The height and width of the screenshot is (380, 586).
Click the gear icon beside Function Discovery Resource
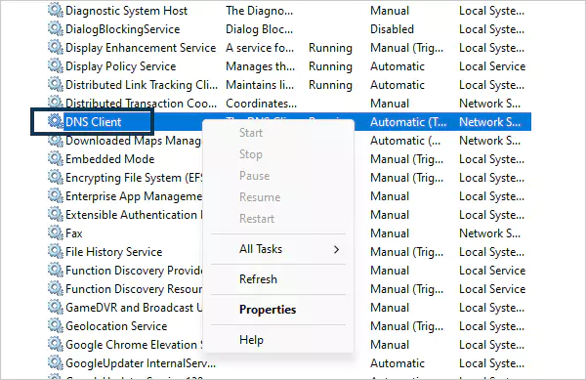(x=56, y=289)
